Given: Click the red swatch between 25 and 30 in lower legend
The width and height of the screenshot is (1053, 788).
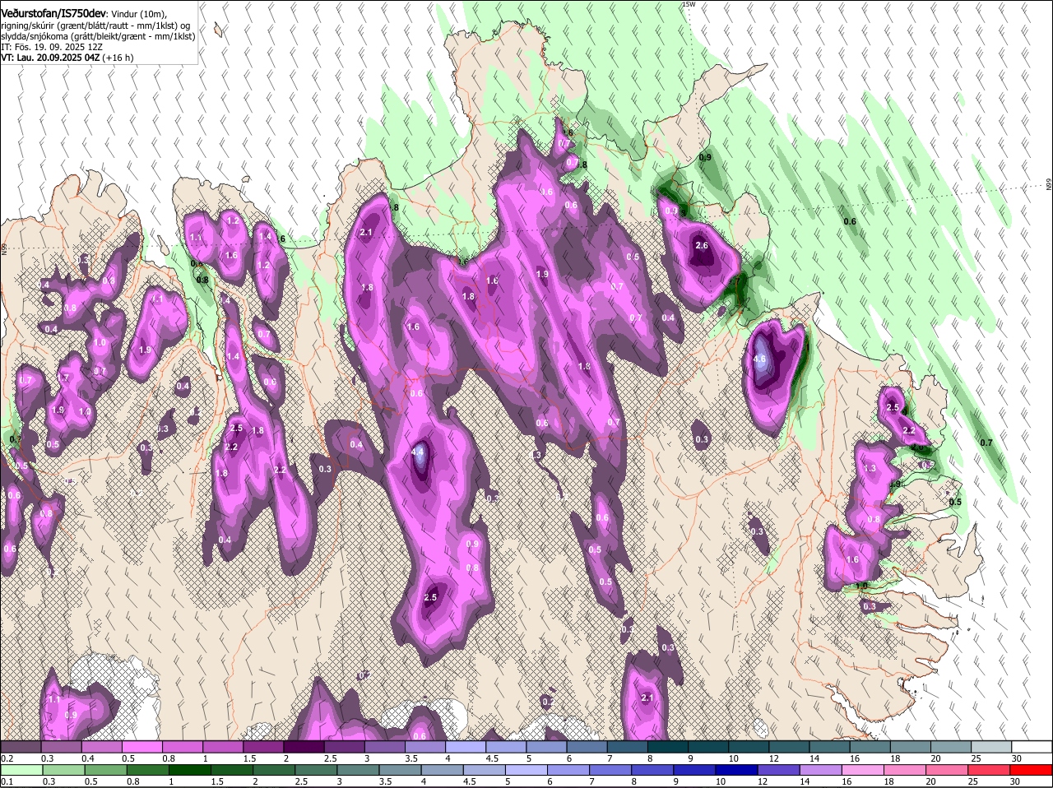Looking at the screenshot, I should click(x=988, y=770).
